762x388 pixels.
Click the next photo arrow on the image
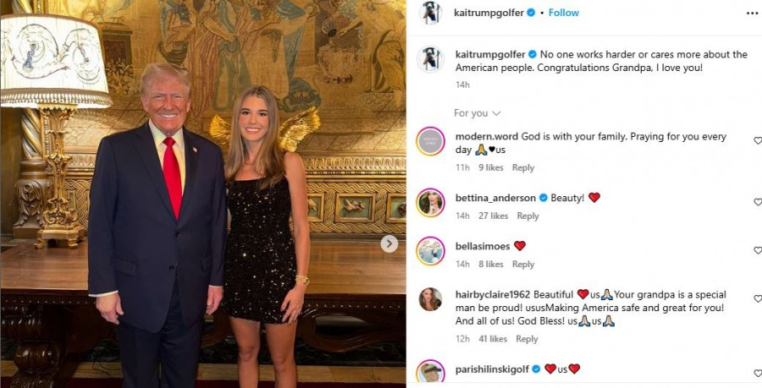[x=389, y=244]
